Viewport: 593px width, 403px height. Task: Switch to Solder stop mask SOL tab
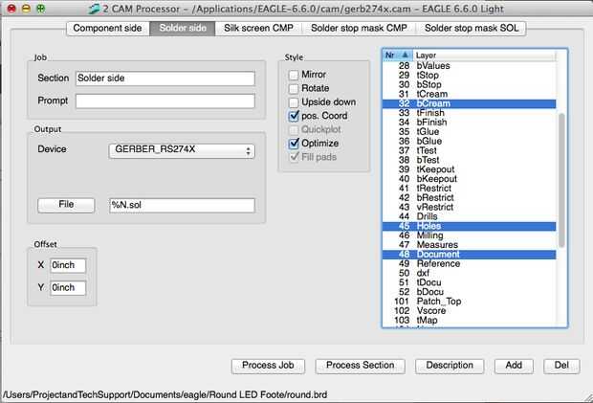point(472,29)
